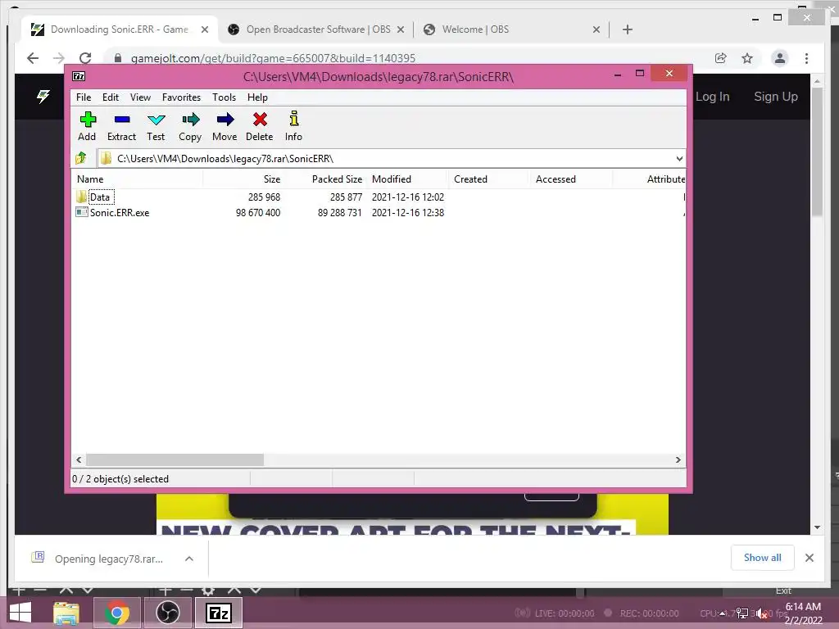Open the File menu
This screenshot has height=629, width=839.
coord(84,97)
